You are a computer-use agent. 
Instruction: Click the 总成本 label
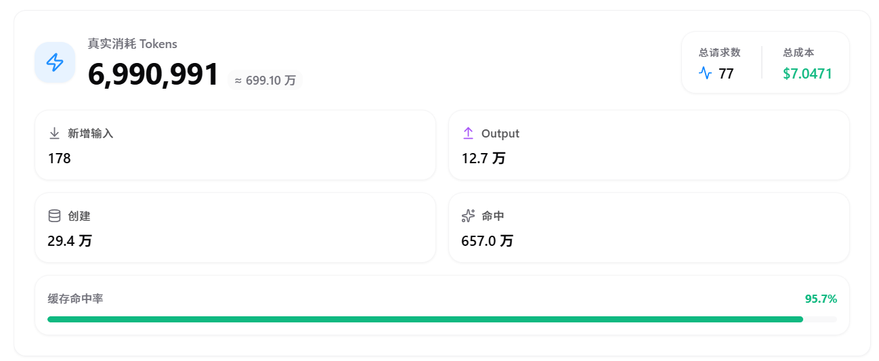tap(798, 52)
